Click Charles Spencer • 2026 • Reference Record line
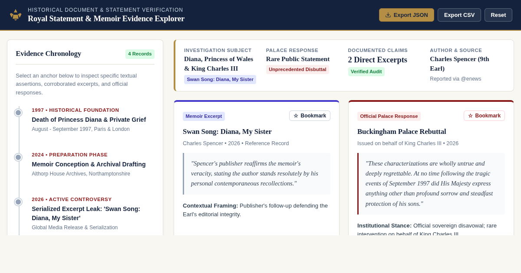Viewport: 521px width, 273px height. click(x=236, y=143)
